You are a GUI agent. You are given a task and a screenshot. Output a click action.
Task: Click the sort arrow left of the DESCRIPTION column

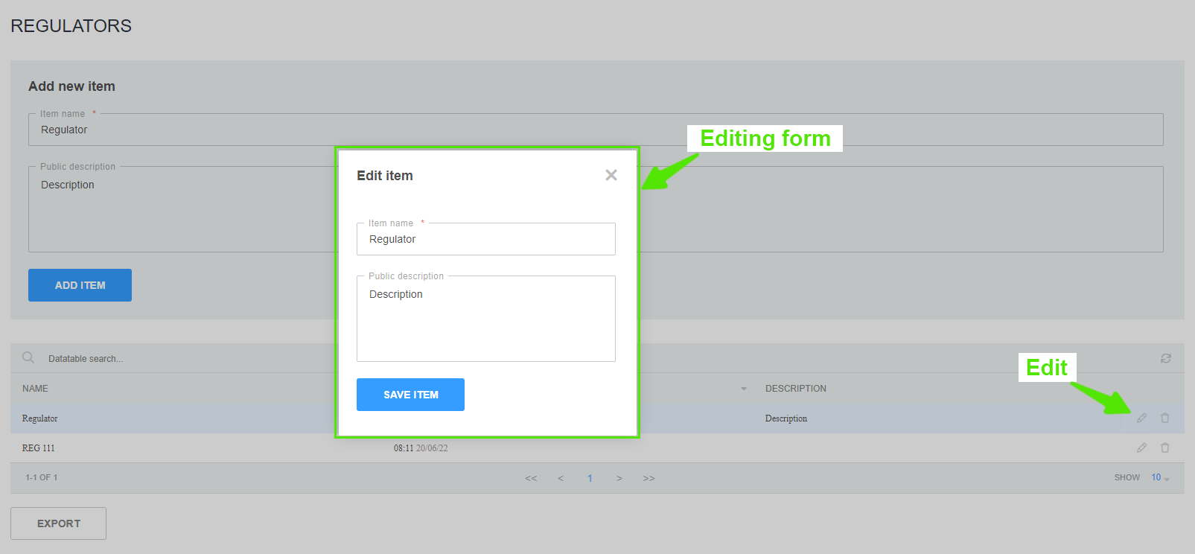point(744,389)
